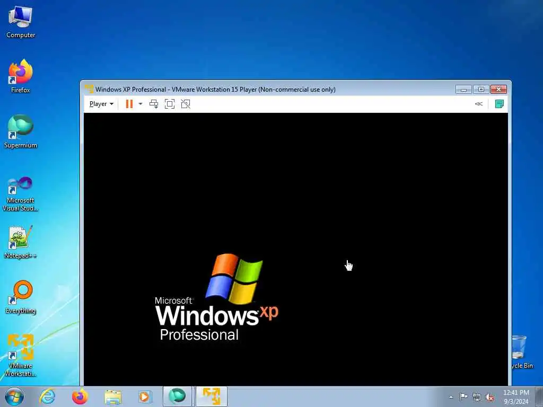The width and height of the screenshot is (543, 407).
Task: Switch to VMware Player taskbar button
Action: pyautogui.click(x=212, y=396)
